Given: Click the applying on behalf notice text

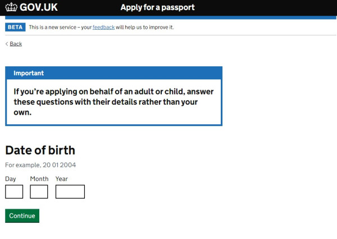Looking at the screenshot, I should [x=113, y=102].
